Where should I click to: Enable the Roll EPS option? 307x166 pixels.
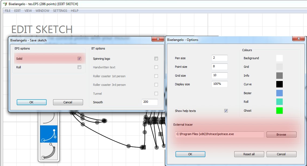point(79,67)
